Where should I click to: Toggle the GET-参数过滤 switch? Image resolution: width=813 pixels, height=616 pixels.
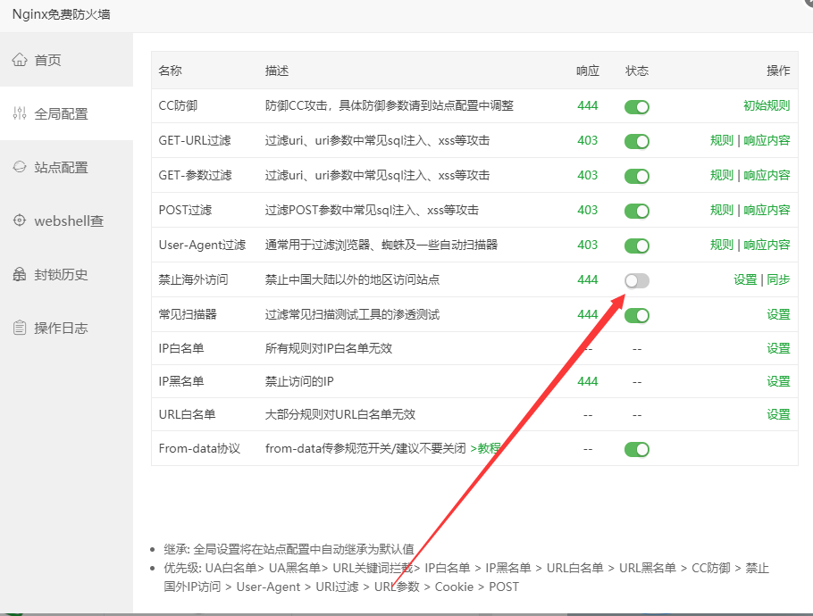(637, 176)
